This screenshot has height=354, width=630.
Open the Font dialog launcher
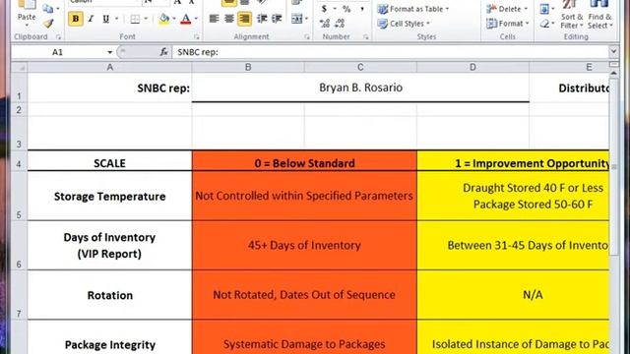[x=197, y=37]
